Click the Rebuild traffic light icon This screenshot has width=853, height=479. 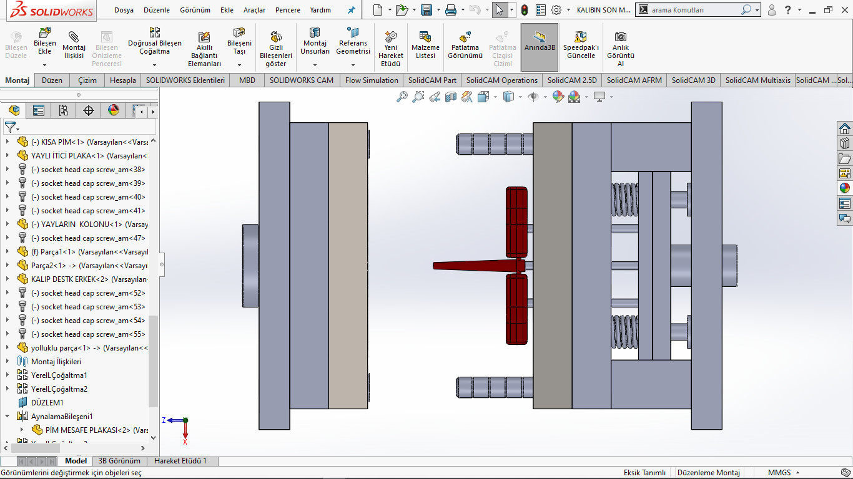click(x=524, y=10)
